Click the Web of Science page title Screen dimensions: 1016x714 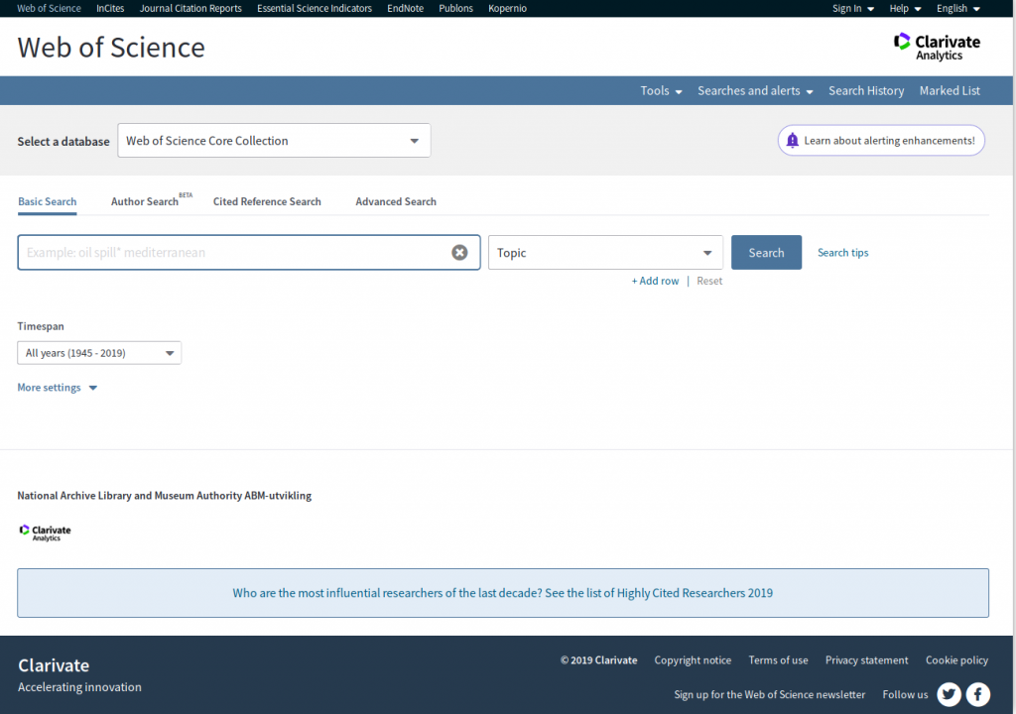(111, 48)
